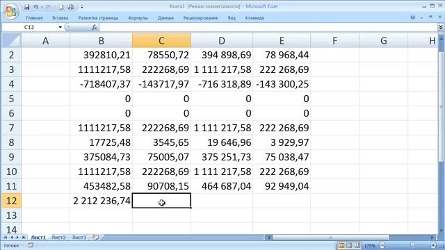445x250 pixels.
Task: Select column E header
Action: (282, 40)
